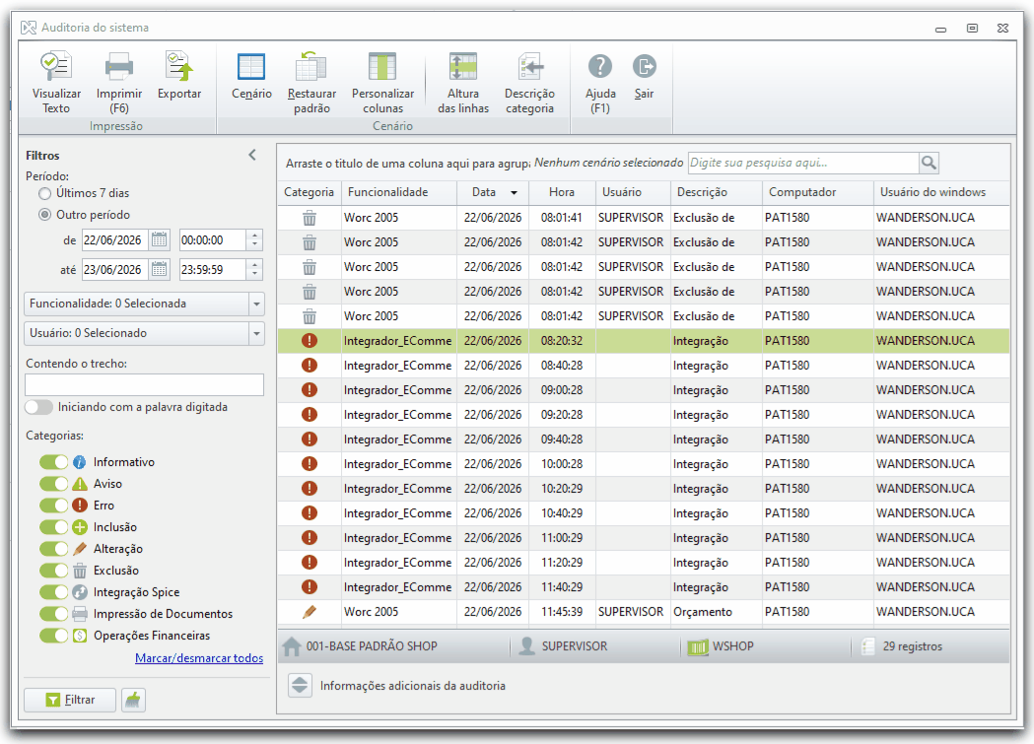1034x744 pixels.
Task: Click the clear filters broom icon
Action: (x=133, y=700)
